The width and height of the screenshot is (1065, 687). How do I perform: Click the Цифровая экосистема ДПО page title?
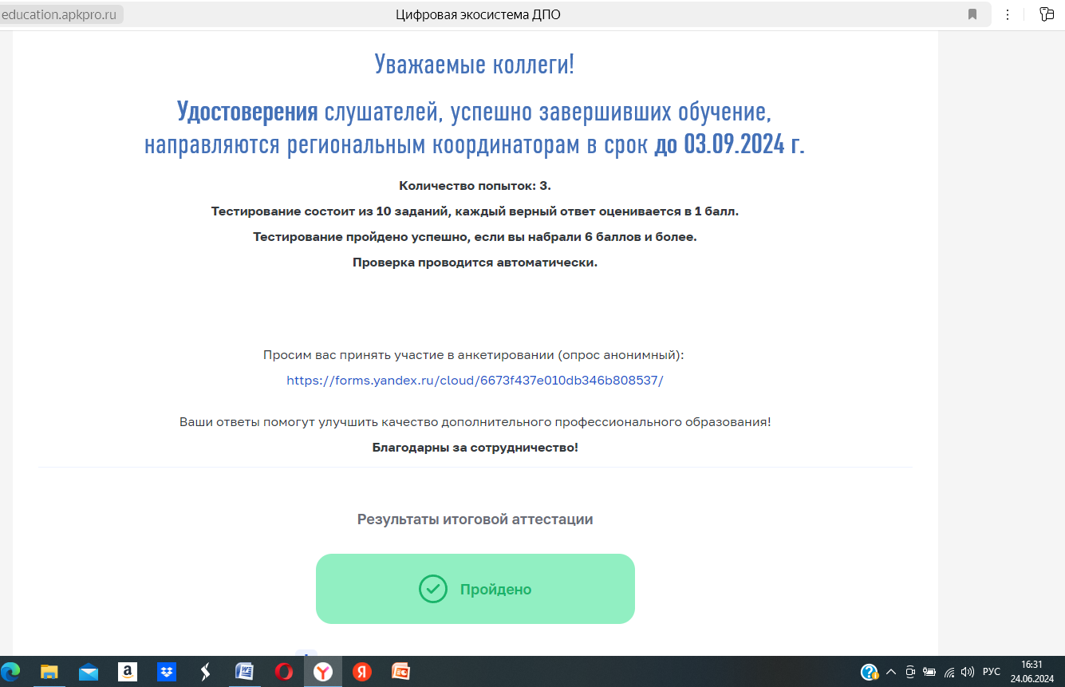click(x=478, y=14)
